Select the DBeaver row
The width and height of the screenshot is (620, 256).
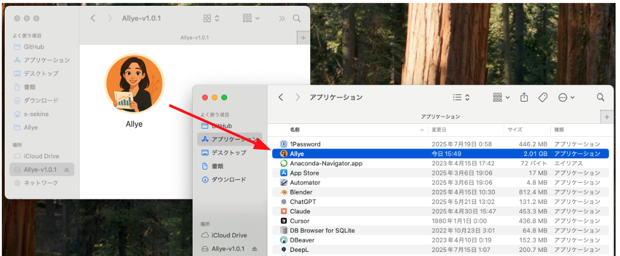point(440,240)
